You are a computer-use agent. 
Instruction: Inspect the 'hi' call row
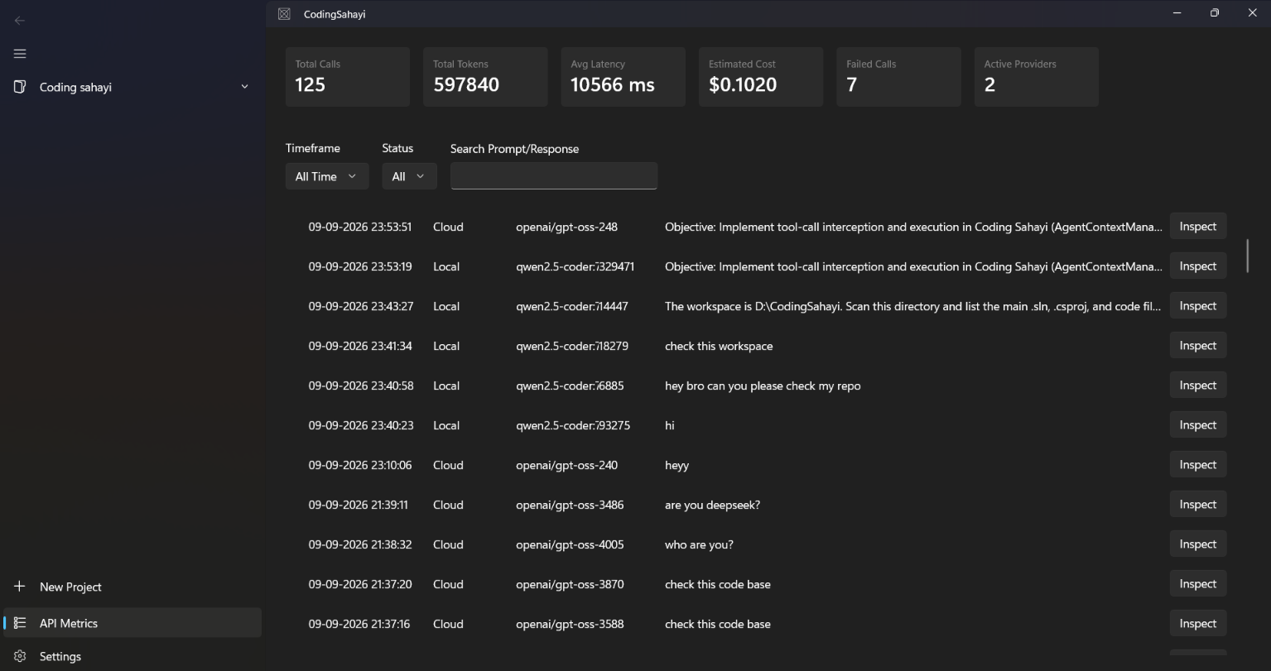coord(1197,424)
